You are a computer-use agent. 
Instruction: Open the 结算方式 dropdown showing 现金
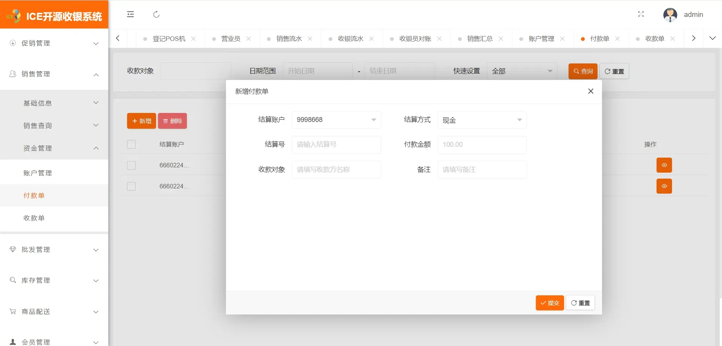[x=482, y=120]
